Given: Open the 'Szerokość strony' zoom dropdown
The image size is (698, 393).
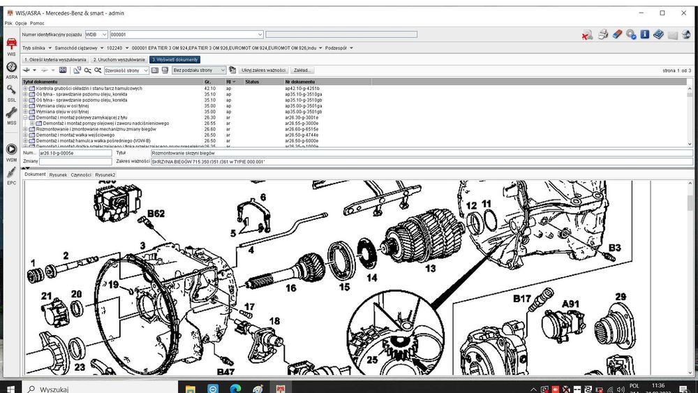Looking at the screenshot, I should pyautogui.click(x=126, y=71).
